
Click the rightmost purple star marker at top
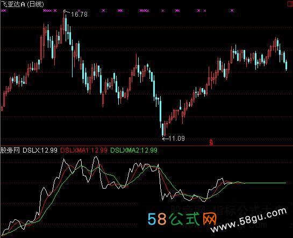point(232,11)
